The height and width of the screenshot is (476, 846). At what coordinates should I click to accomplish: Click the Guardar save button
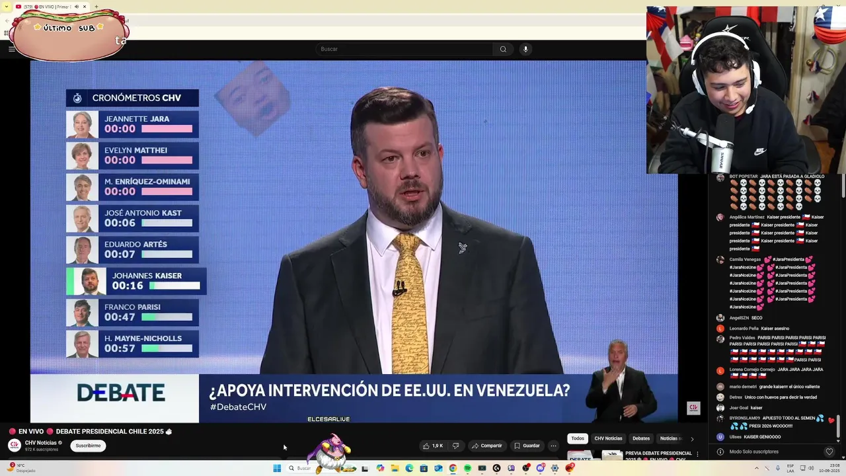[527, 446]
